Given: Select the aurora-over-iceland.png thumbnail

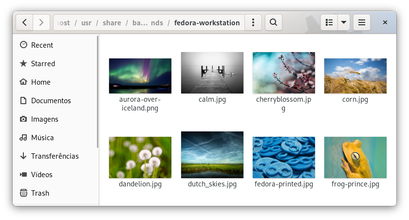Looking at the screenshot, I should [140, 76].
